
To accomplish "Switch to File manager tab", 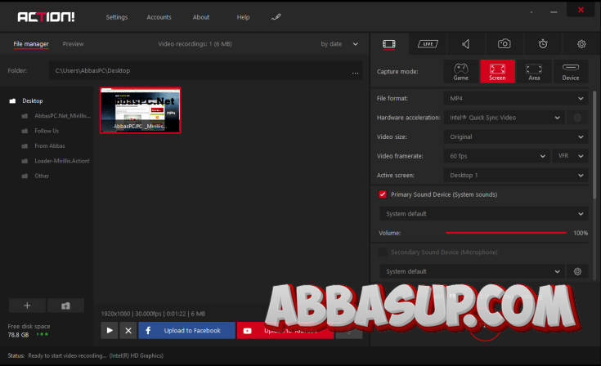I will click(31, 43).
